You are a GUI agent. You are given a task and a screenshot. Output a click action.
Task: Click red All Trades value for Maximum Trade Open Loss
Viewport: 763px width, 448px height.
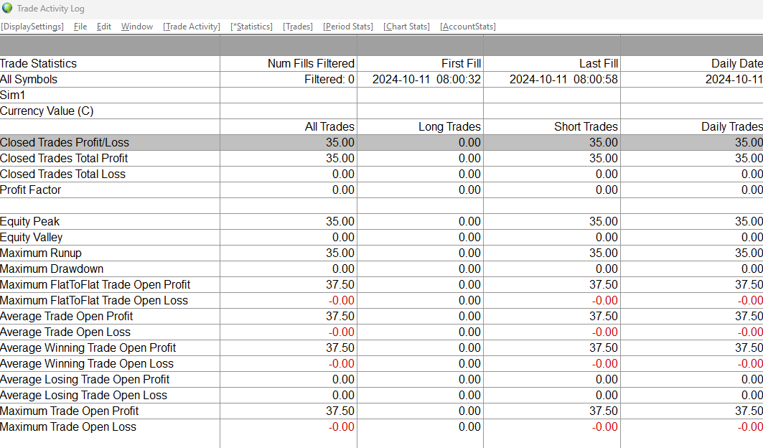coord(342,427)
